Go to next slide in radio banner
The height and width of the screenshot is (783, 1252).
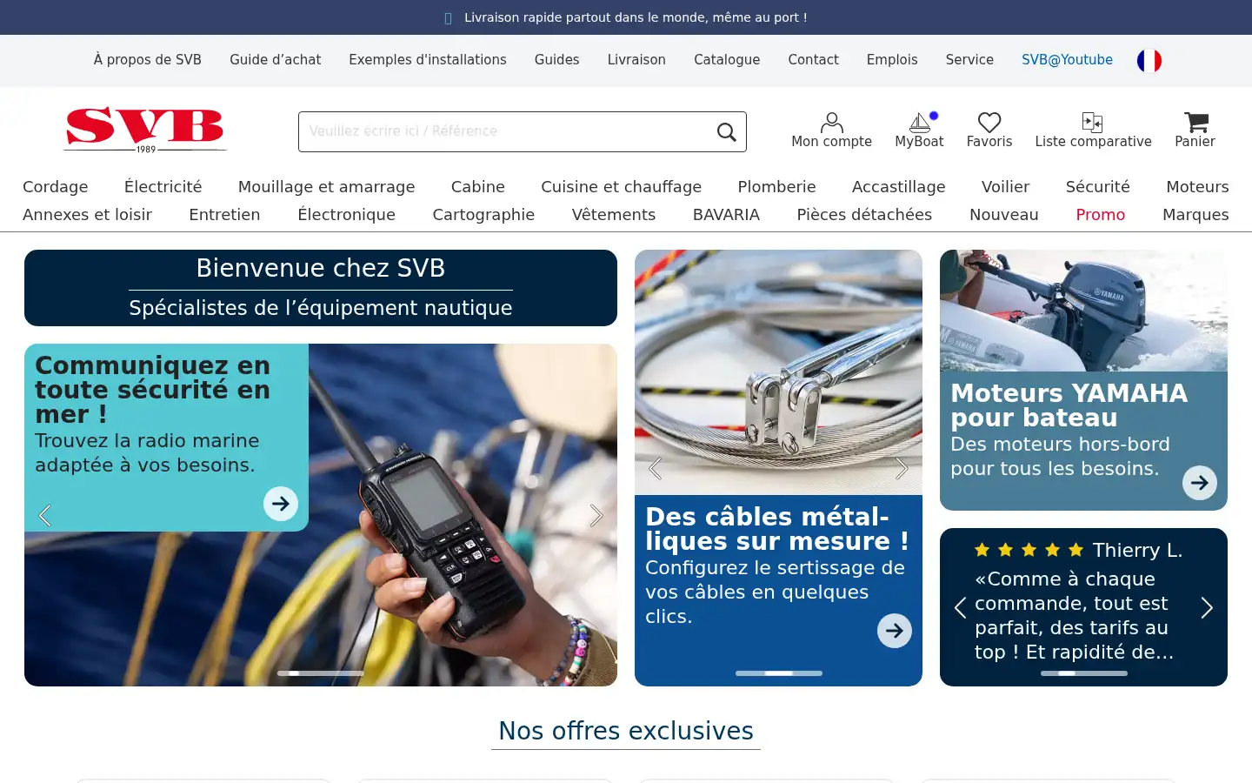[x=596, y=515]
